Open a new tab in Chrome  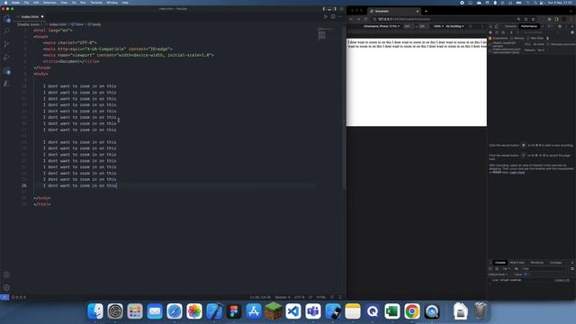coord(426,11)
